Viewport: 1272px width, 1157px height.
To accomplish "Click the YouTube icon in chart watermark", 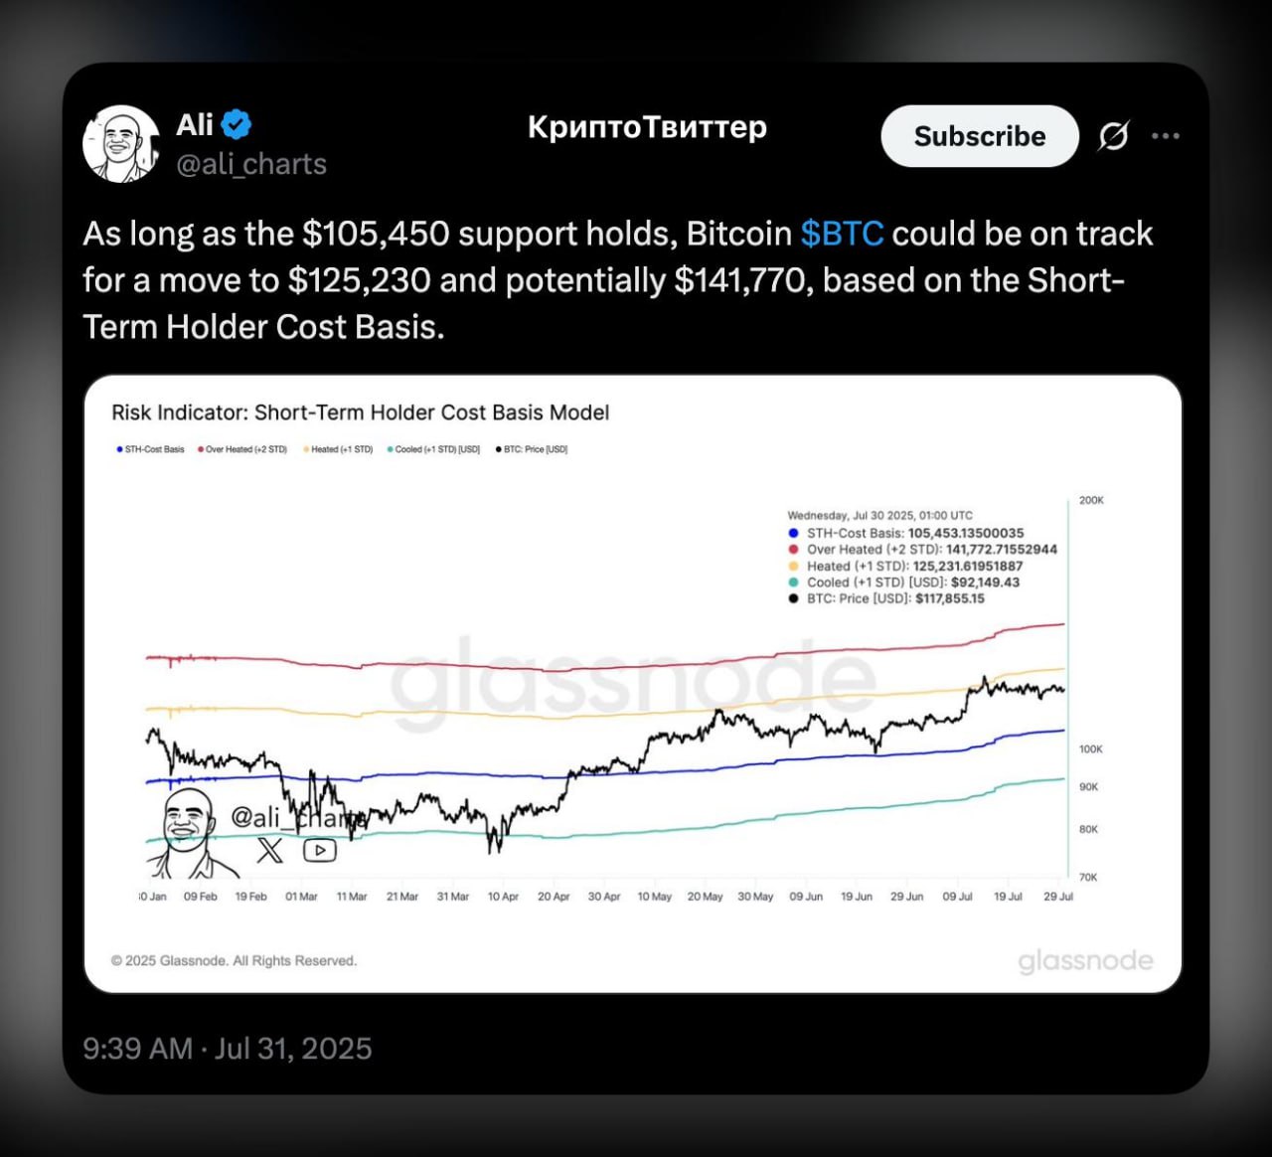I will [x=320, y=850].
